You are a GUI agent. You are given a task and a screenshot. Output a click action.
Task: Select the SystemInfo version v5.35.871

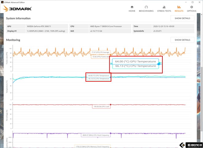coord(157,31)
